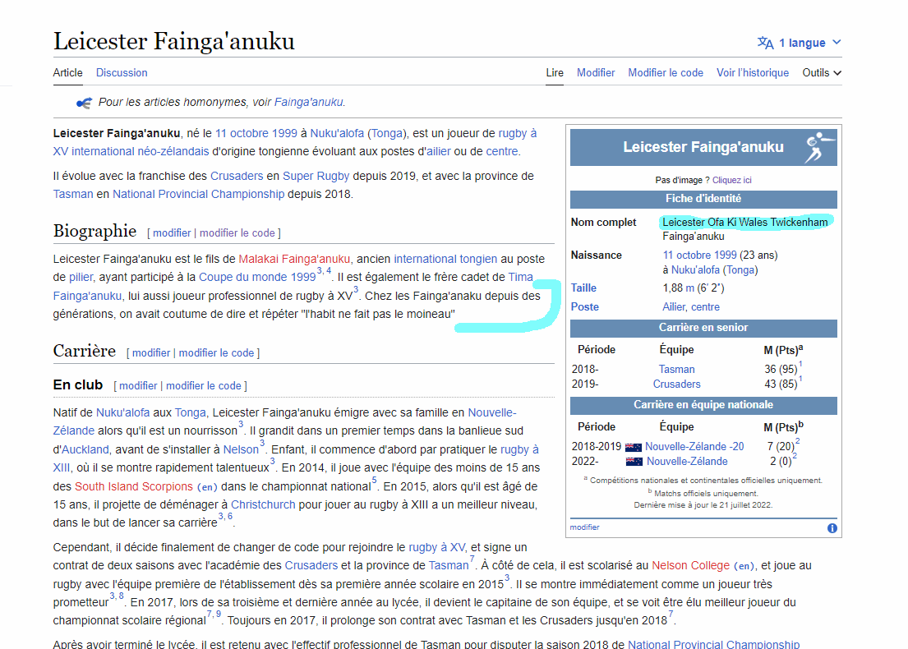The image size is (908, 649).
Task: Click the blue info icon in infobox footer
Action: click(x=832, y=528)
